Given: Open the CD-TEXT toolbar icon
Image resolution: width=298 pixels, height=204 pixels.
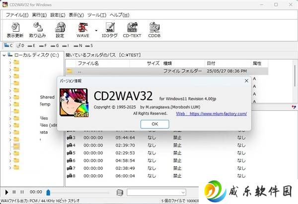Looking at the screenshot, I should pyautogui.click(x=132, y=30).
